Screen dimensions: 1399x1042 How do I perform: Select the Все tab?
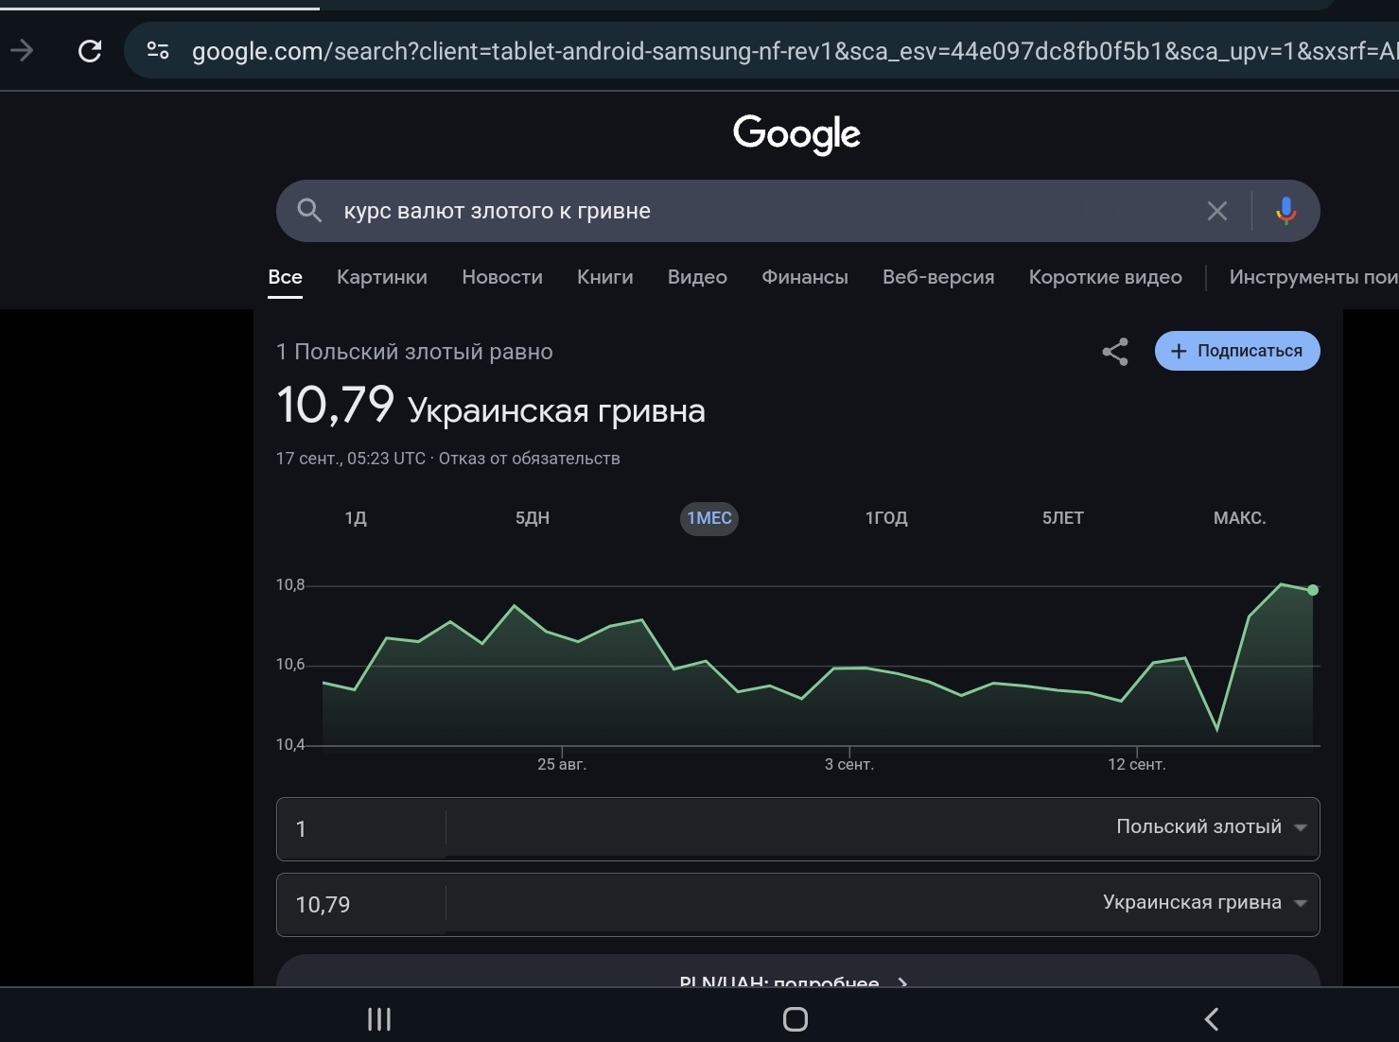(285, 277)
